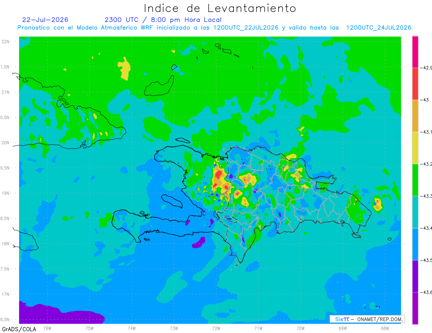Click the teal segment of the color bar
Viewport: 432px width, 333px height.
click(415, 212)
